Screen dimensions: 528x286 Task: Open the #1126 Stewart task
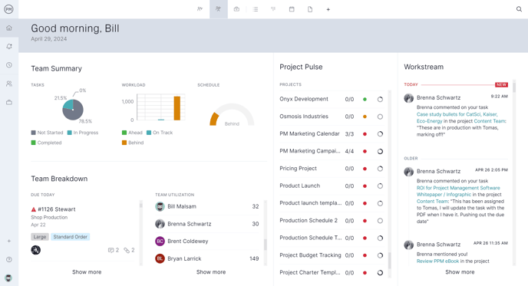click(x=57, y=209)
